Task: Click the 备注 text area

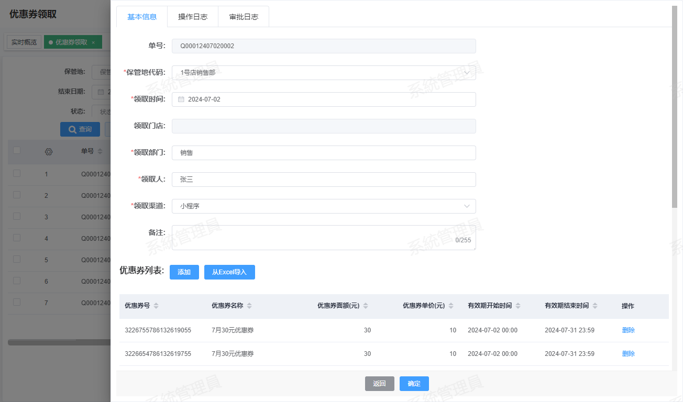Action: tap(314, 237)
